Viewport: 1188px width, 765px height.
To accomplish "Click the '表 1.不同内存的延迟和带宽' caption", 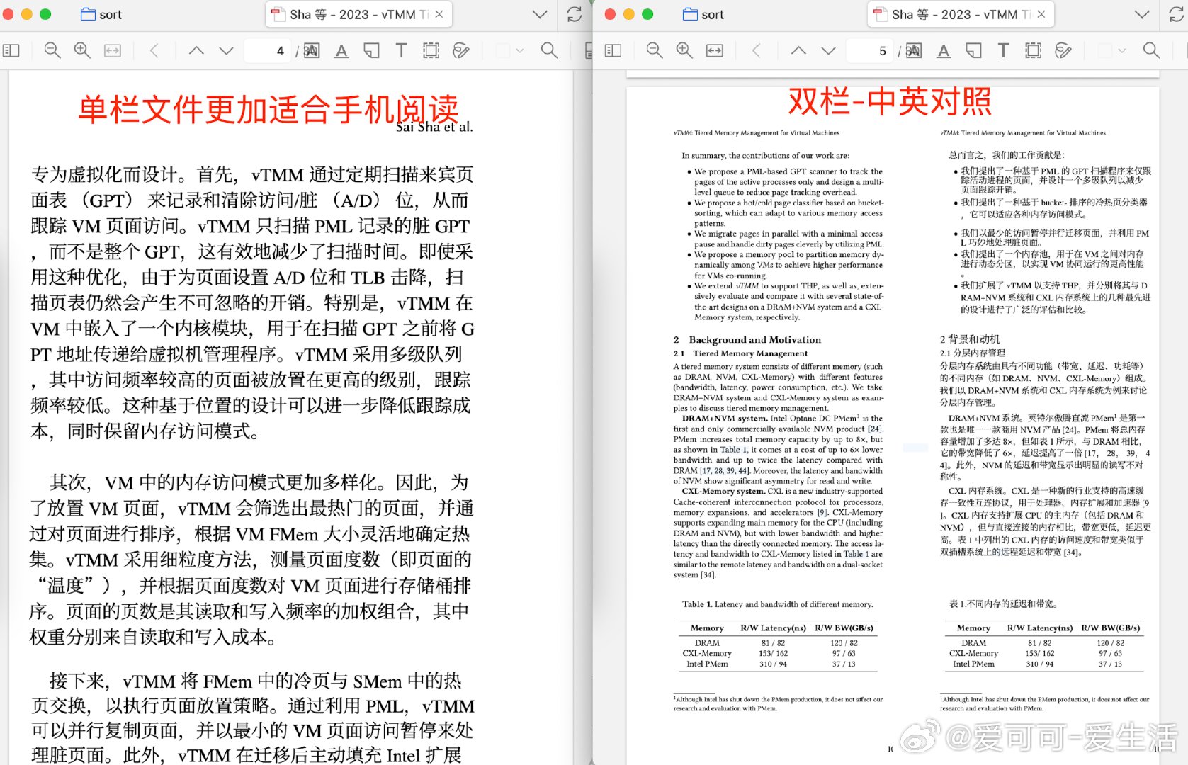I will point(1003,603).
